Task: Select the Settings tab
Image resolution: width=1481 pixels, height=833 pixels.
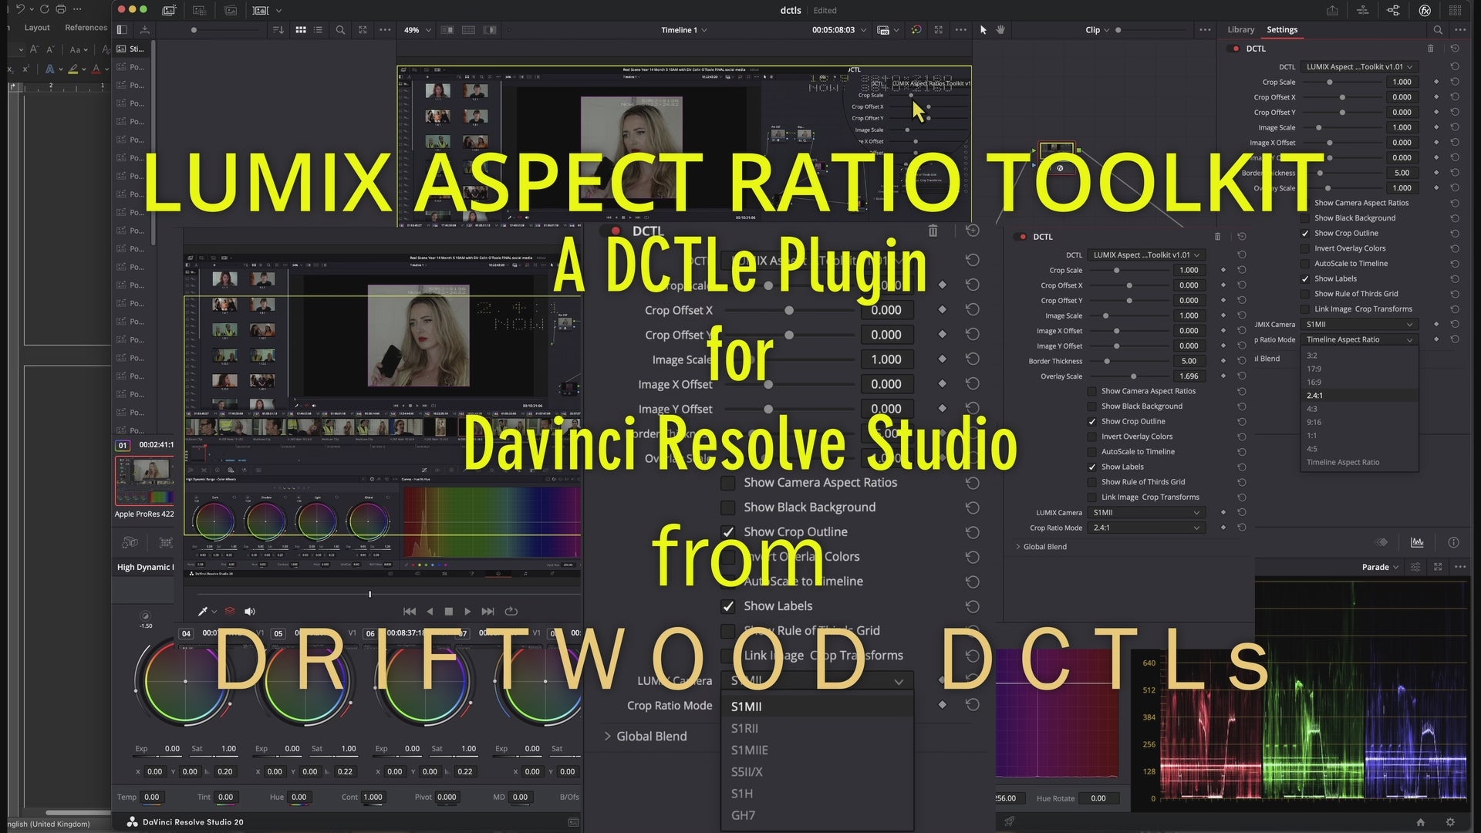Action: pos(1282,29)
